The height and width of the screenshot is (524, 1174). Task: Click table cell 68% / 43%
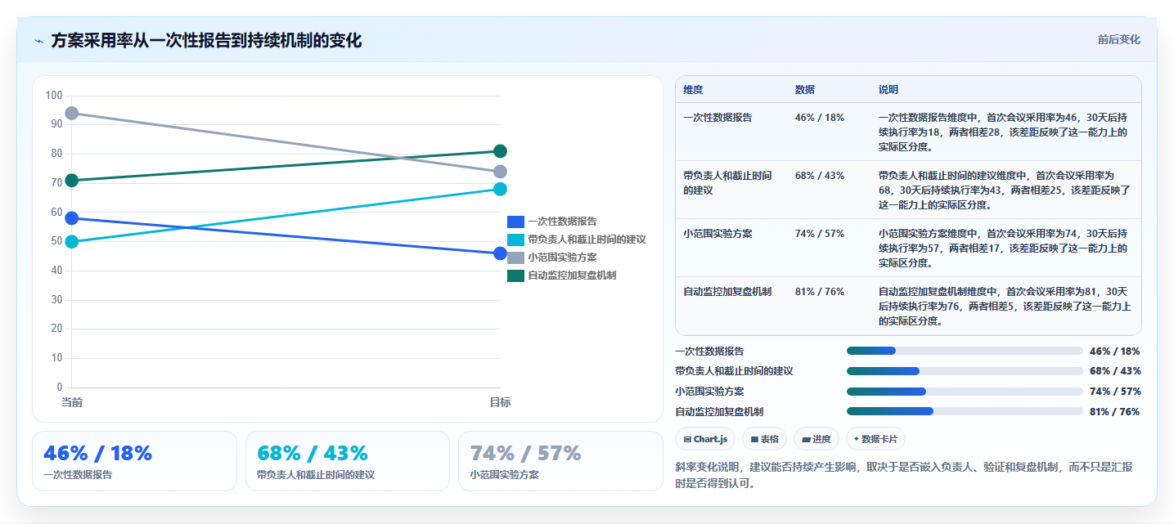(820, 176)
